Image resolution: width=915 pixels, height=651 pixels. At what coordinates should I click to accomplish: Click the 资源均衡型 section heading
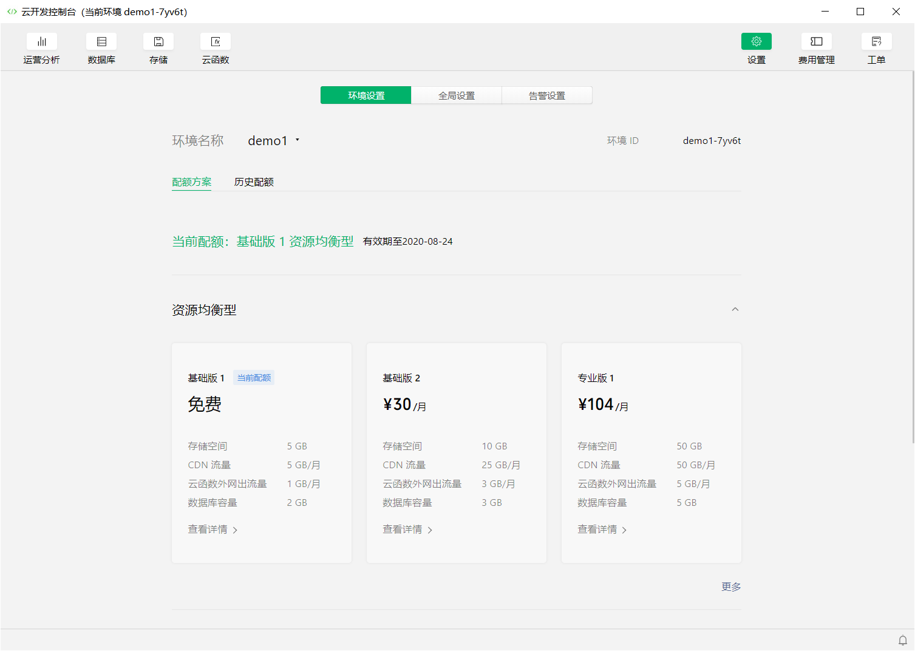[x=204, y=310]
